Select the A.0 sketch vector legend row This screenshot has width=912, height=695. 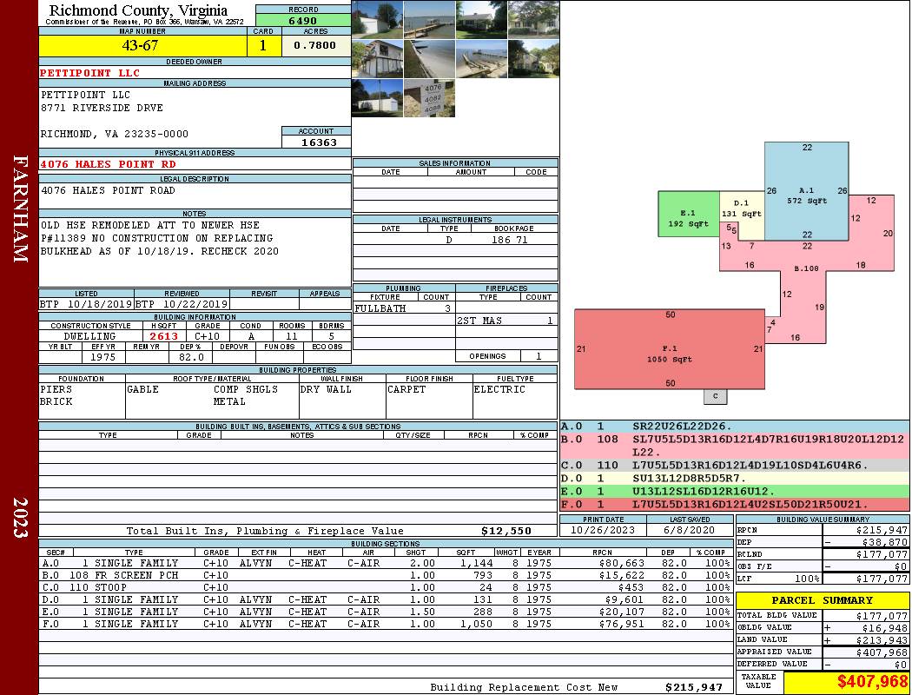[x=735, y=427]
